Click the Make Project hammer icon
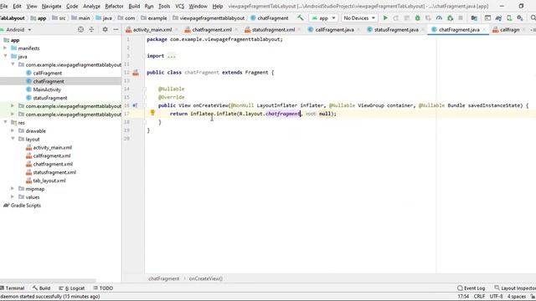This screenshot has width=536, height=301. pos(300,18)
